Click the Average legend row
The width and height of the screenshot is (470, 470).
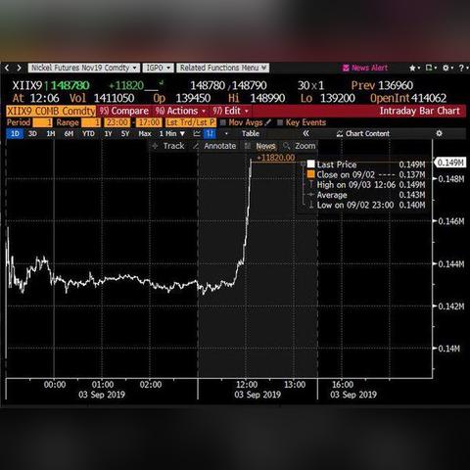pyautogui.click(x=366, y=195)
